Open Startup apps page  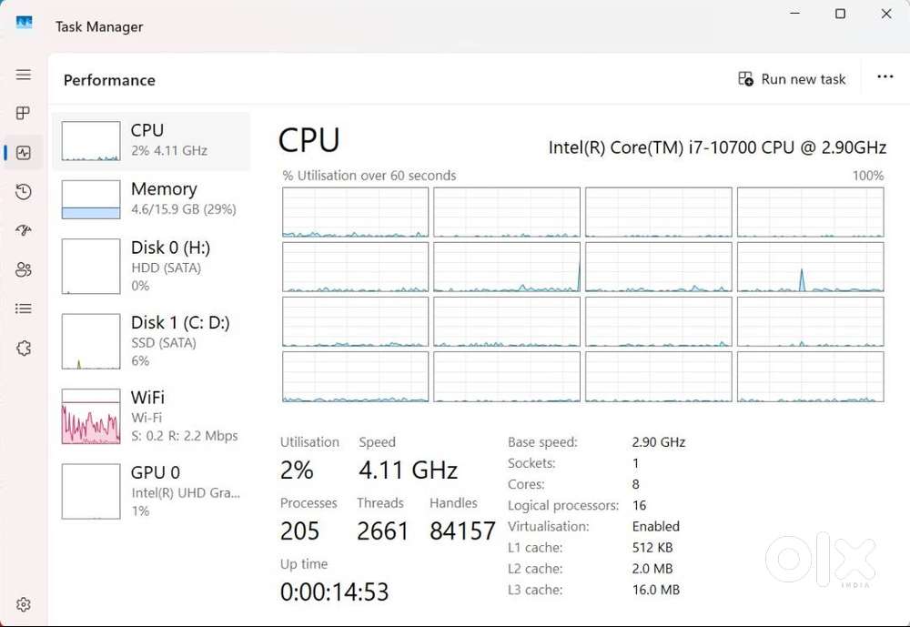point(24,230)
